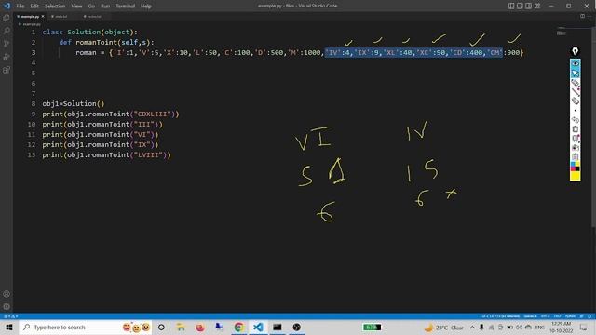596x335 pixels.
Task: Open the Terminal menu
Action: 126,7
